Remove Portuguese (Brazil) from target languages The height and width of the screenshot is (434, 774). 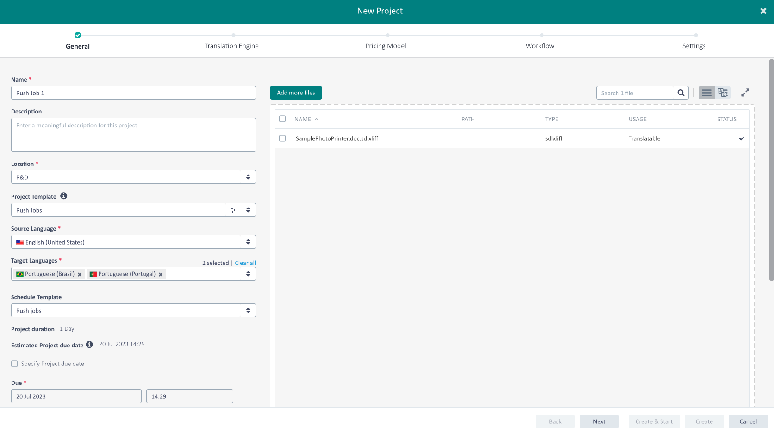pyautogui.click(x=80, y=275)
